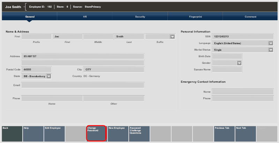Click the Country value DE - Germany
Screen dimensions: 279x143
[92, 76]
